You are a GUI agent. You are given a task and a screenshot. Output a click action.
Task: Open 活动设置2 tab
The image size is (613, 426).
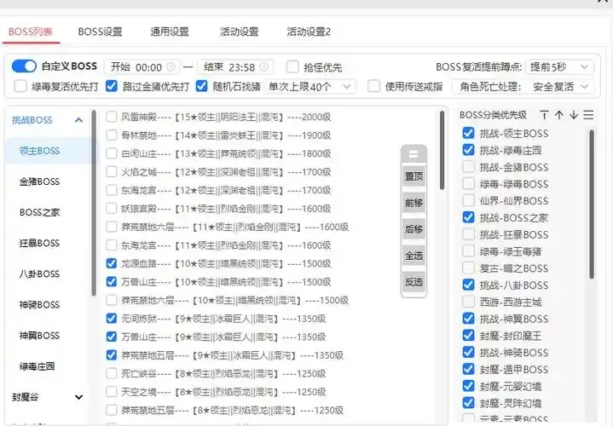tap(309, 32)
